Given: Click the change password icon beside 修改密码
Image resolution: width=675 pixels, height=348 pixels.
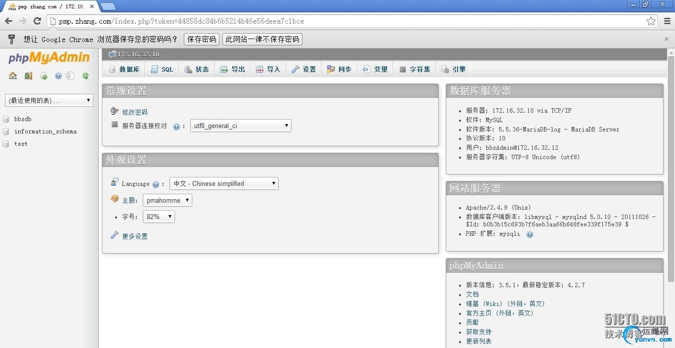Looking at the screenshot, I should click(x=115, y=111).
